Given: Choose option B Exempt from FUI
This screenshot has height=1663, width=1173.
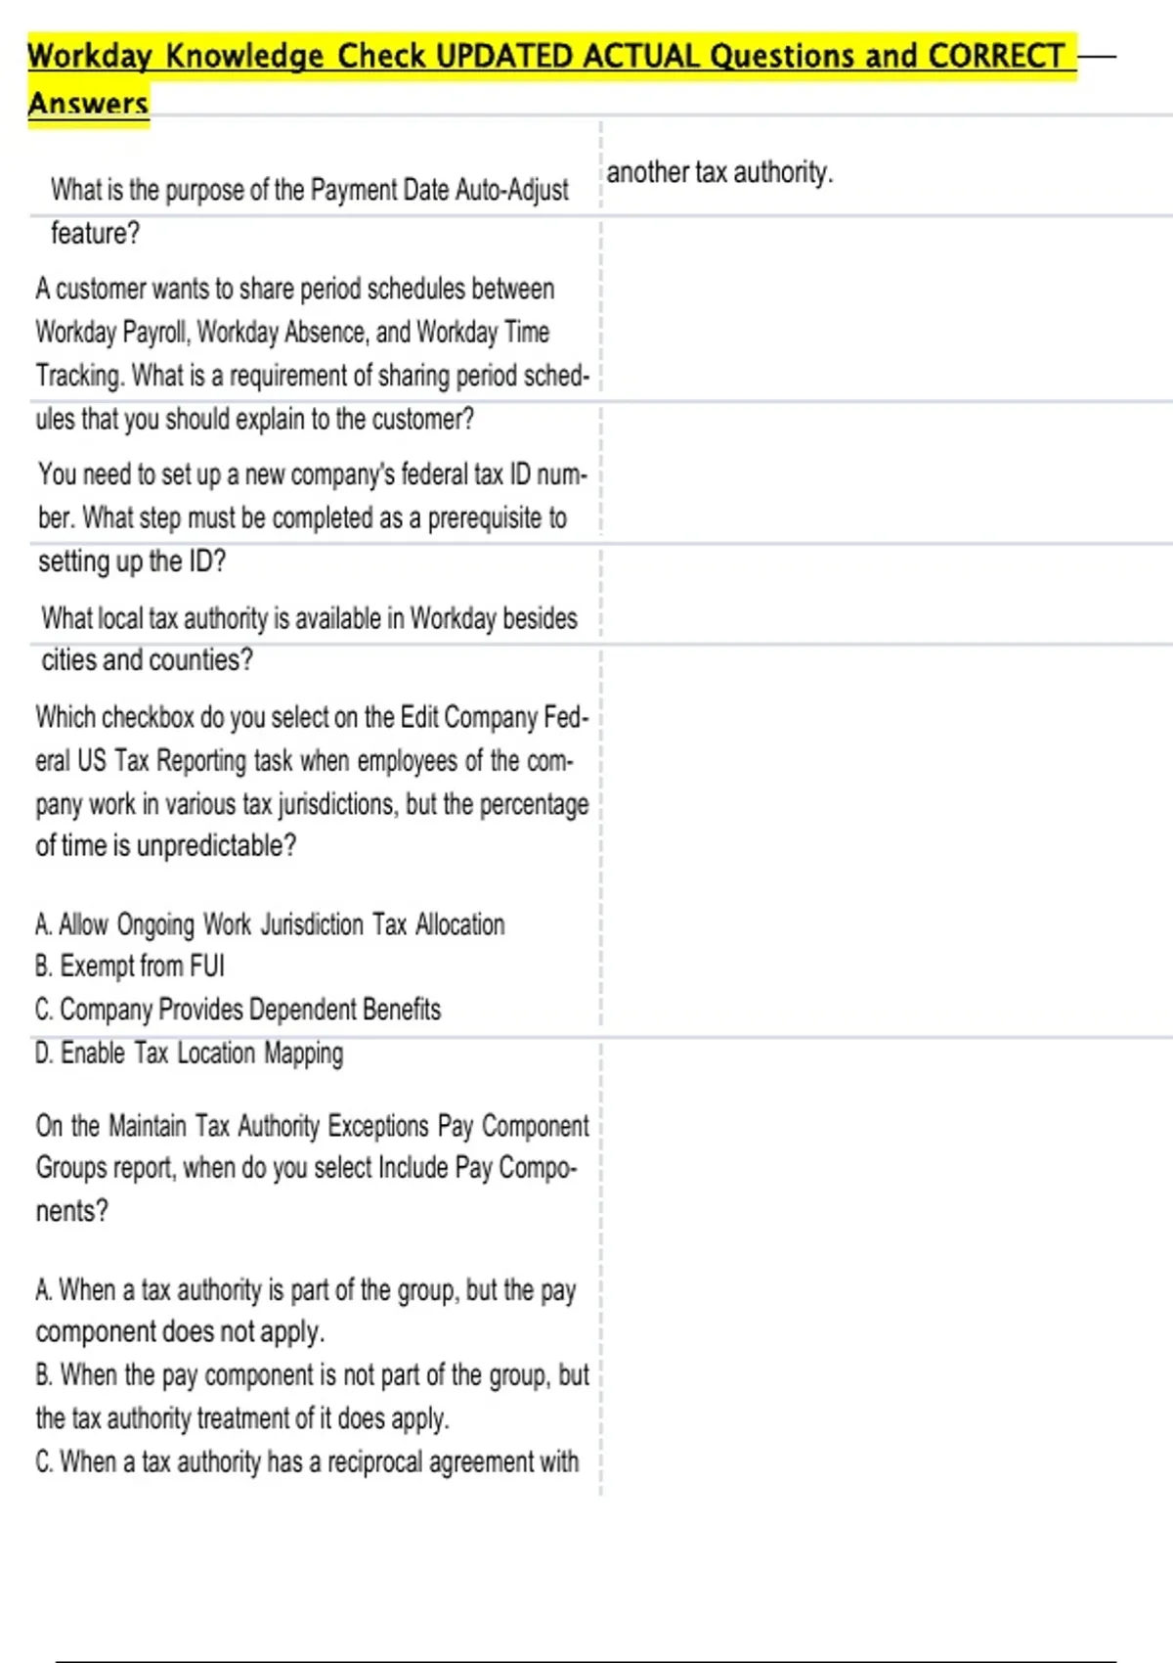Looking at the screenshot, I should click(130, 966).
